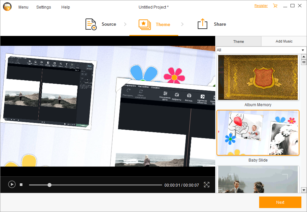The image size is (307, 212).
Task: Click the arrow between Theme and Share
Action: point(182,24)
